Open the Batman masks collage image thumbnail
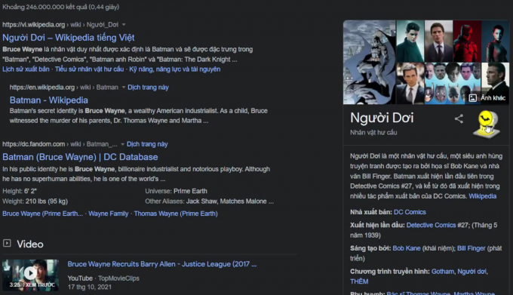Screen dimensions: 513x295 click(453, 84)
